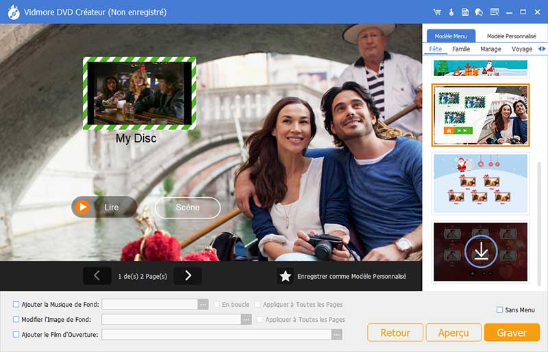Open the shopping cart purchase icon
The width and height of the screenshot is (548, 352).
point(437,12)
